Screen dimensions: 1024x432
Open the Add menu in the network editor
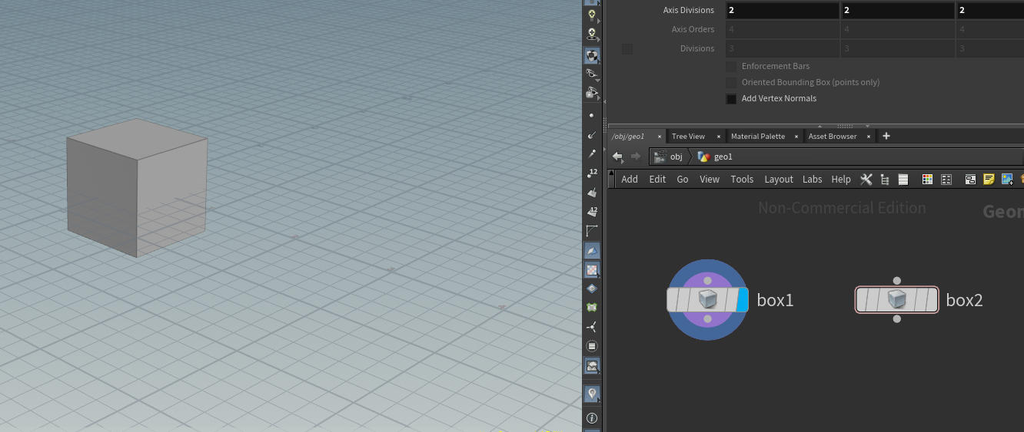(630, 179)
